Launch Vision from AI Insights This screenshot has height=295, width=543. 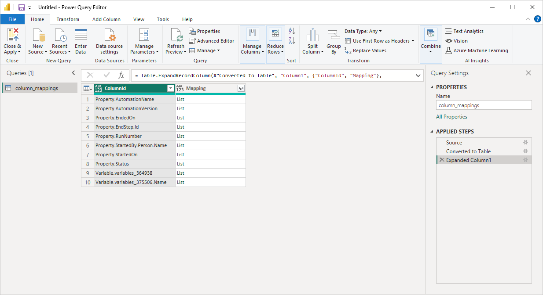(x=456, y=41)
